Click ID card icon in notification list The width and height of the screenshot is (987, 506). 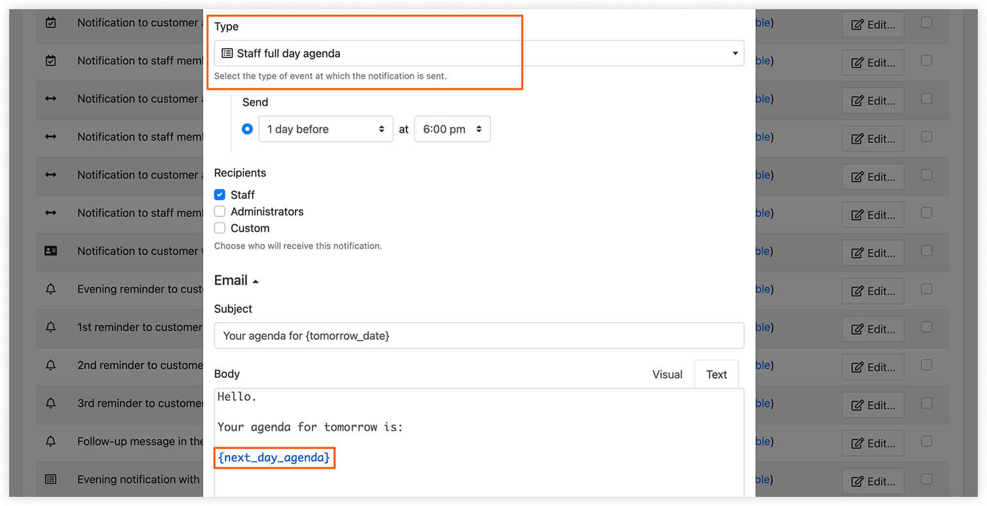pyautogui.click(x=51, y=251)
